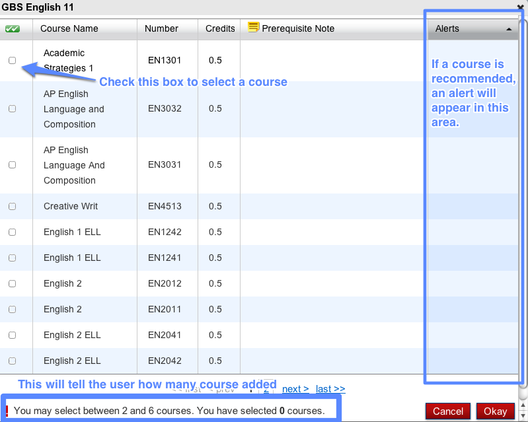Toggle the Alerts column sort arrow
This screenshot has height=422, width=528.
[509, 29]
